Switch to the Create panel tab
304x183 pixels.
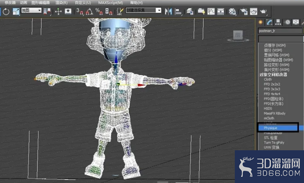tap(261, 22)
